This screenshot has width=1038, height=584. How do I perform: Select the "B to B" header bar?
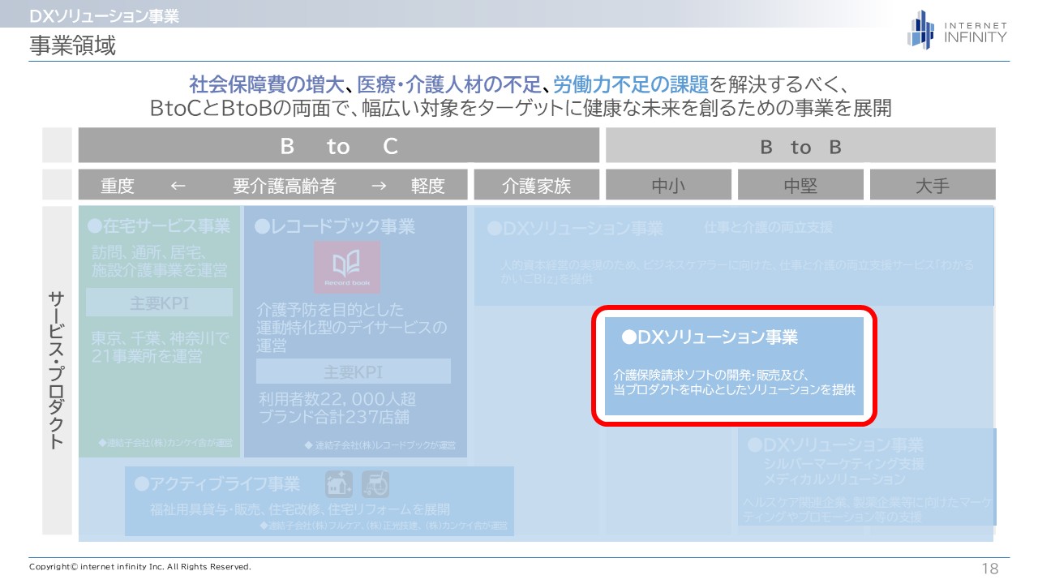(800, 146)
